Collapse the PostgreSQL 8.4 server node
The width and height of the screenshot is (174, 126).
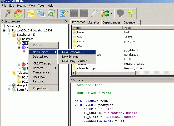(4, 30)
